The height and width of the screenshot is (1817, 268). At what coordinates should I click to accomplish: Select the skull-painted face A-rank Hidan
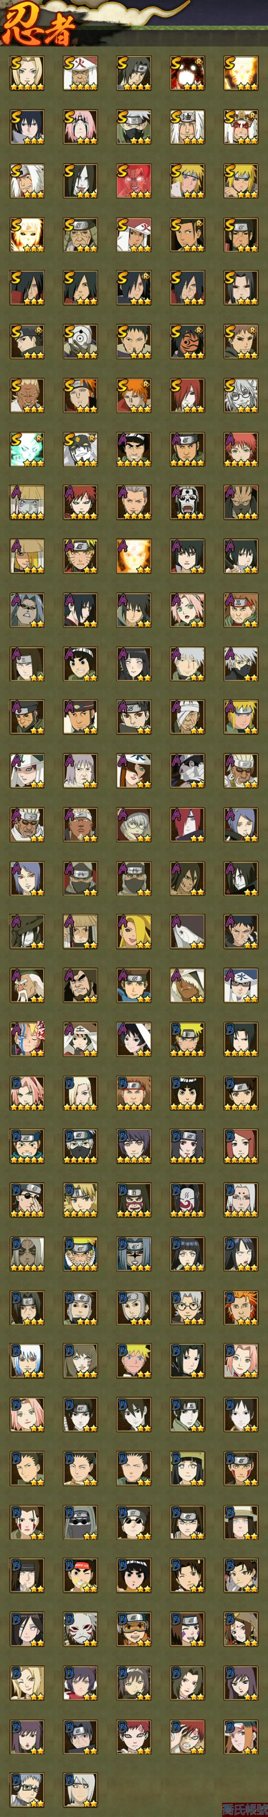tap(188, 502)
